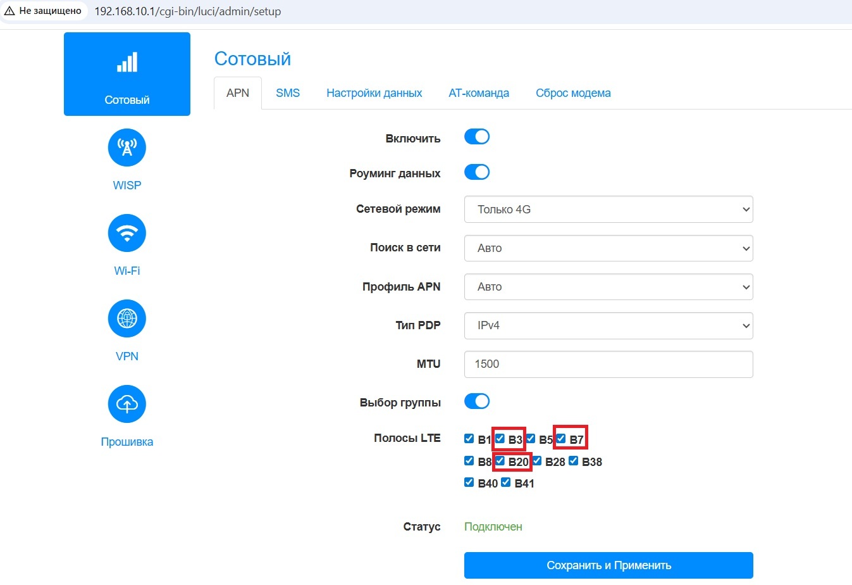Click into the MTU input field
This screenshot has height=585, width=852.
click(x=608, y=364)
